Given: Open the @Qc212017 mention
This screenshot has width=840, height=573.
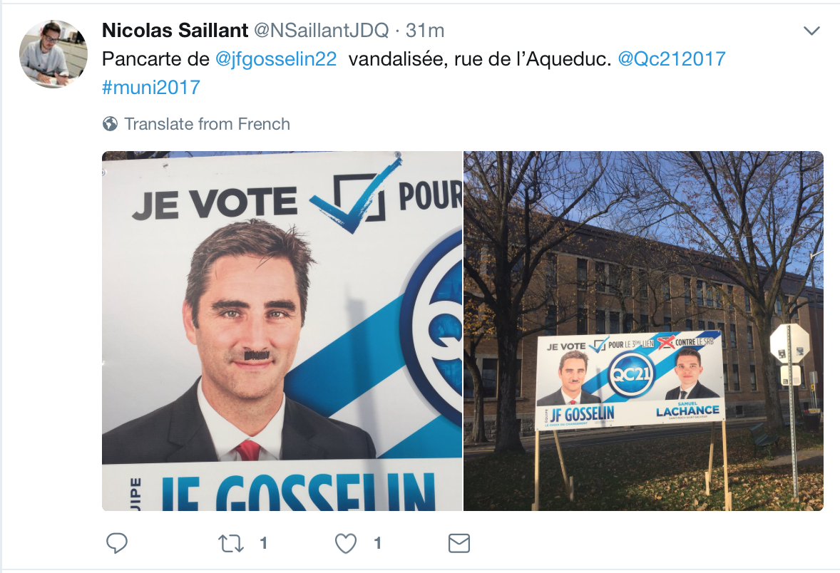Looking at the screenshot, I should click(x=672, y=59).
